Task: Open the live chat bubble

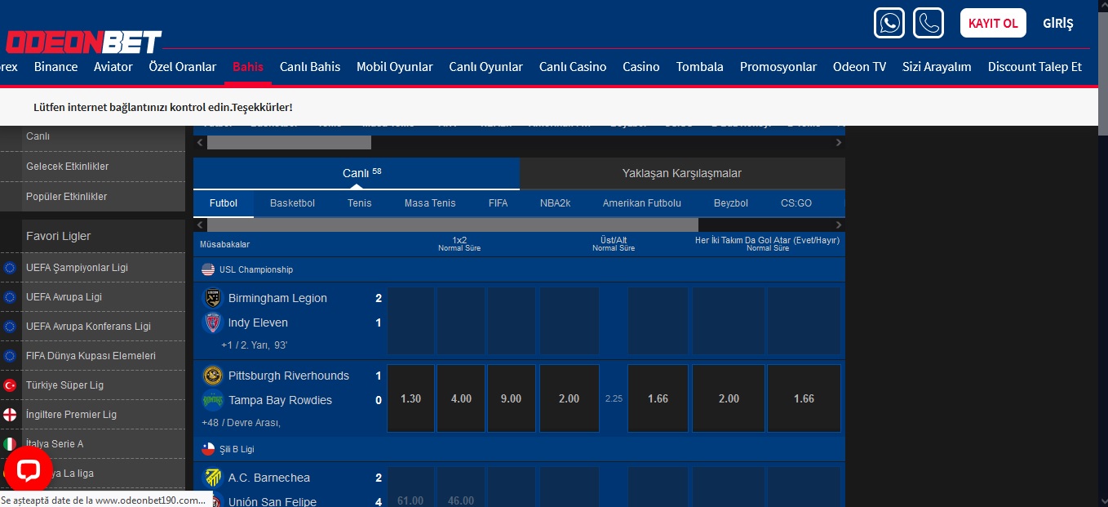Action: point(29,470)
